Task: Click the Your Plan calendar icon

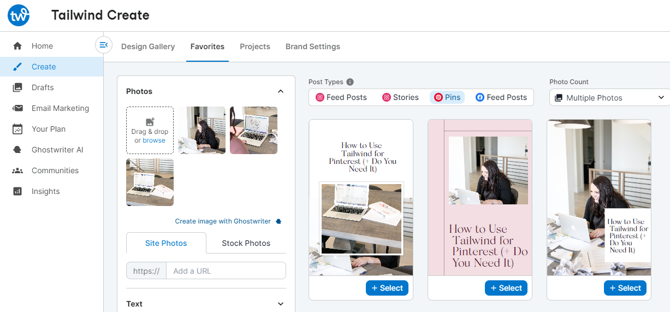Action: pyautogui.click(x=17, y=129)
